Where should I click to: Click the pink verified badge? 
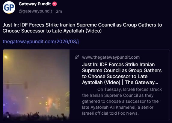coord(55,4)
